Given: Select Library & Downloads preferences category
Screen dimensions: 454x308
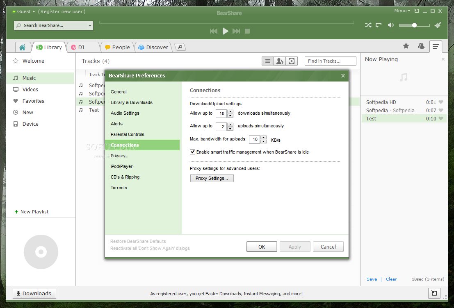Looking at the screenshot, I should coord(132,102).
